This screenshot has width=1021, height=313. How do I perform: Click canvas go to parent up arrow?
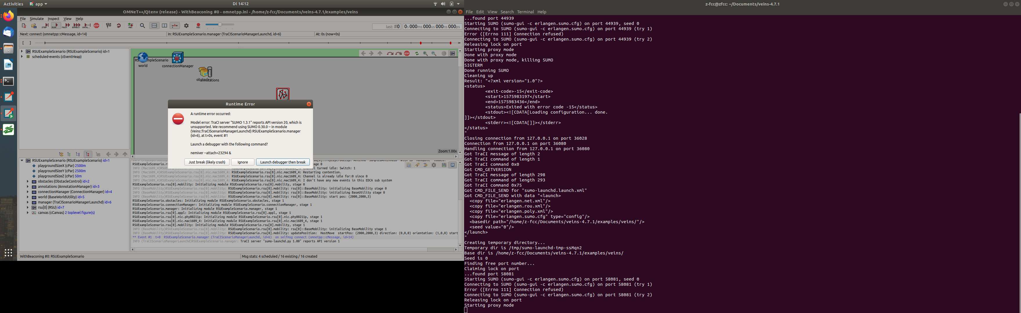click(380, 54)
